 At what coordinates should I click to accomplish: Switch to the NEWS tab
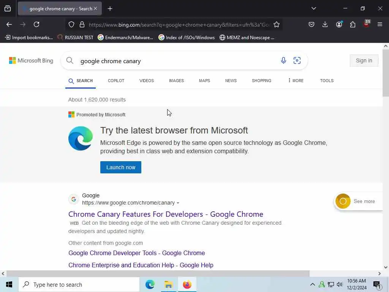[x=231, y=81]
